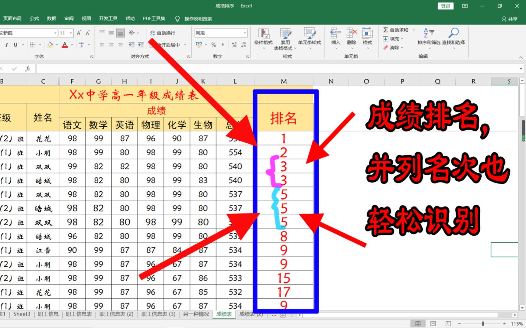The height and width of the screenshot is (328, 526).
Task: Open the 公式 ribbon tab
Action: click(34, 19)
